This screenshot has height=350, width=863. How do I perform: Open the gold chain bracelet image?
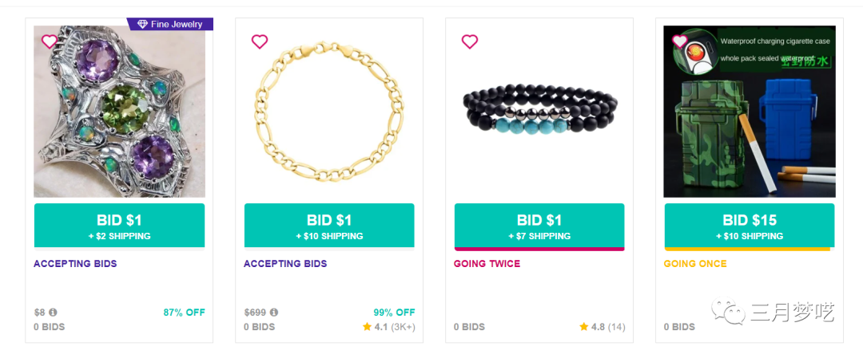(329, 112)
